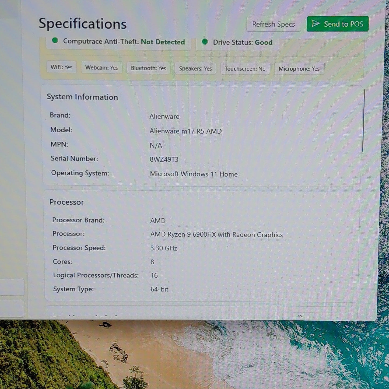Image resolution: width=389 pixels, height=389 pixels.
Task: Click the Logical Processors/Threads: label
Action: tap(96, 275)
